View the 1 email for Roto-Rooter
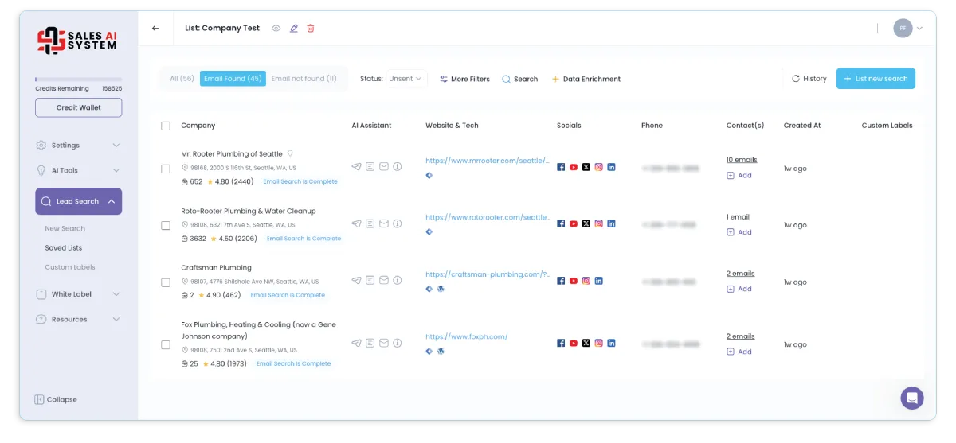The image size is (956, 443). (738, 217)
